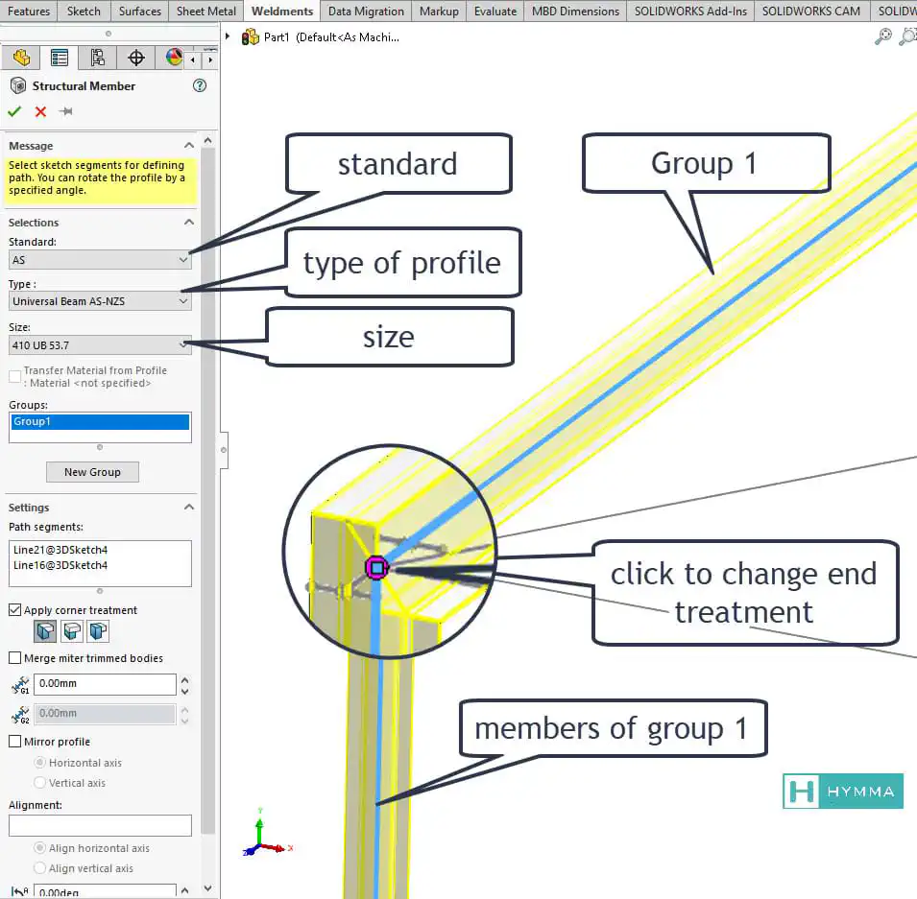The image size is (917, 899).
Task: Click the New Group button
Action: [92, 472]
